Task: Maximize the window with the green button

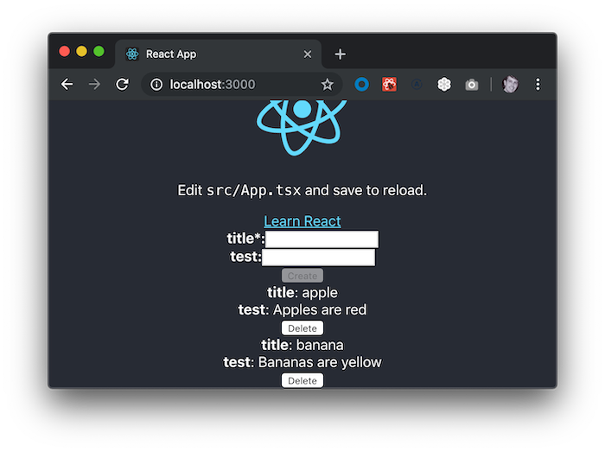Action: coord(99,51)
